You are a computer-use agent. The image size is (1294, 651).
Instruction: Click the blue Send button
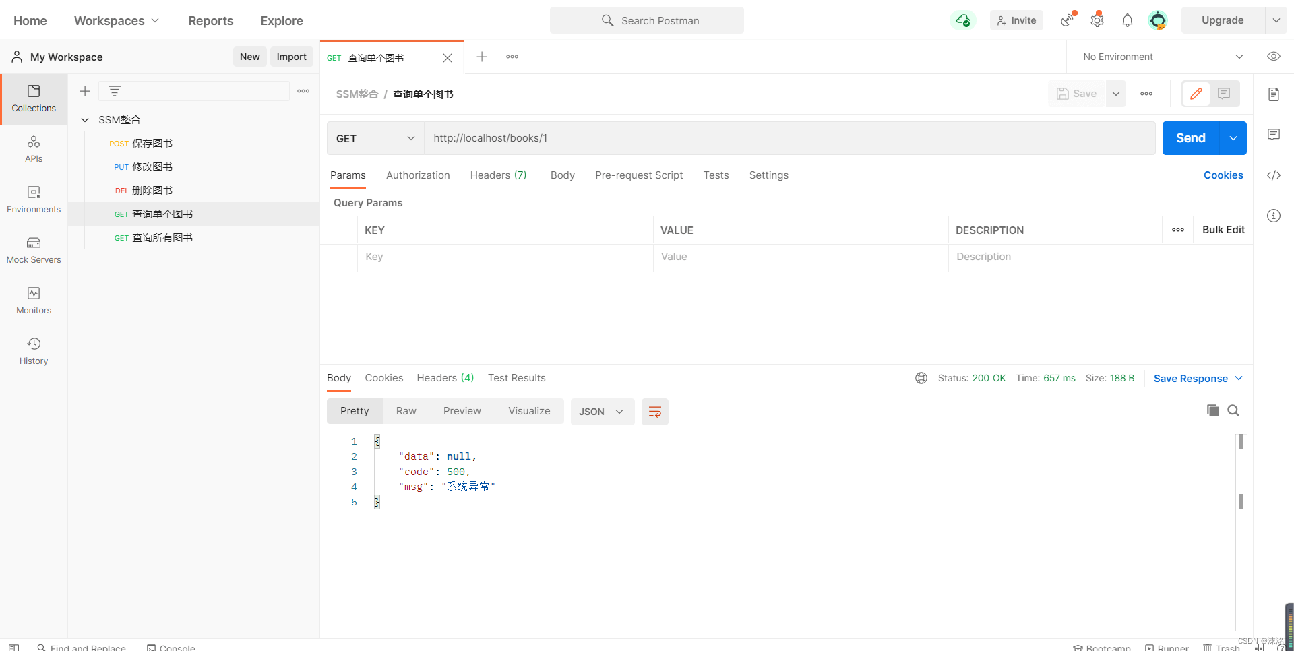pyautogui.click(x=1190, y=138)
